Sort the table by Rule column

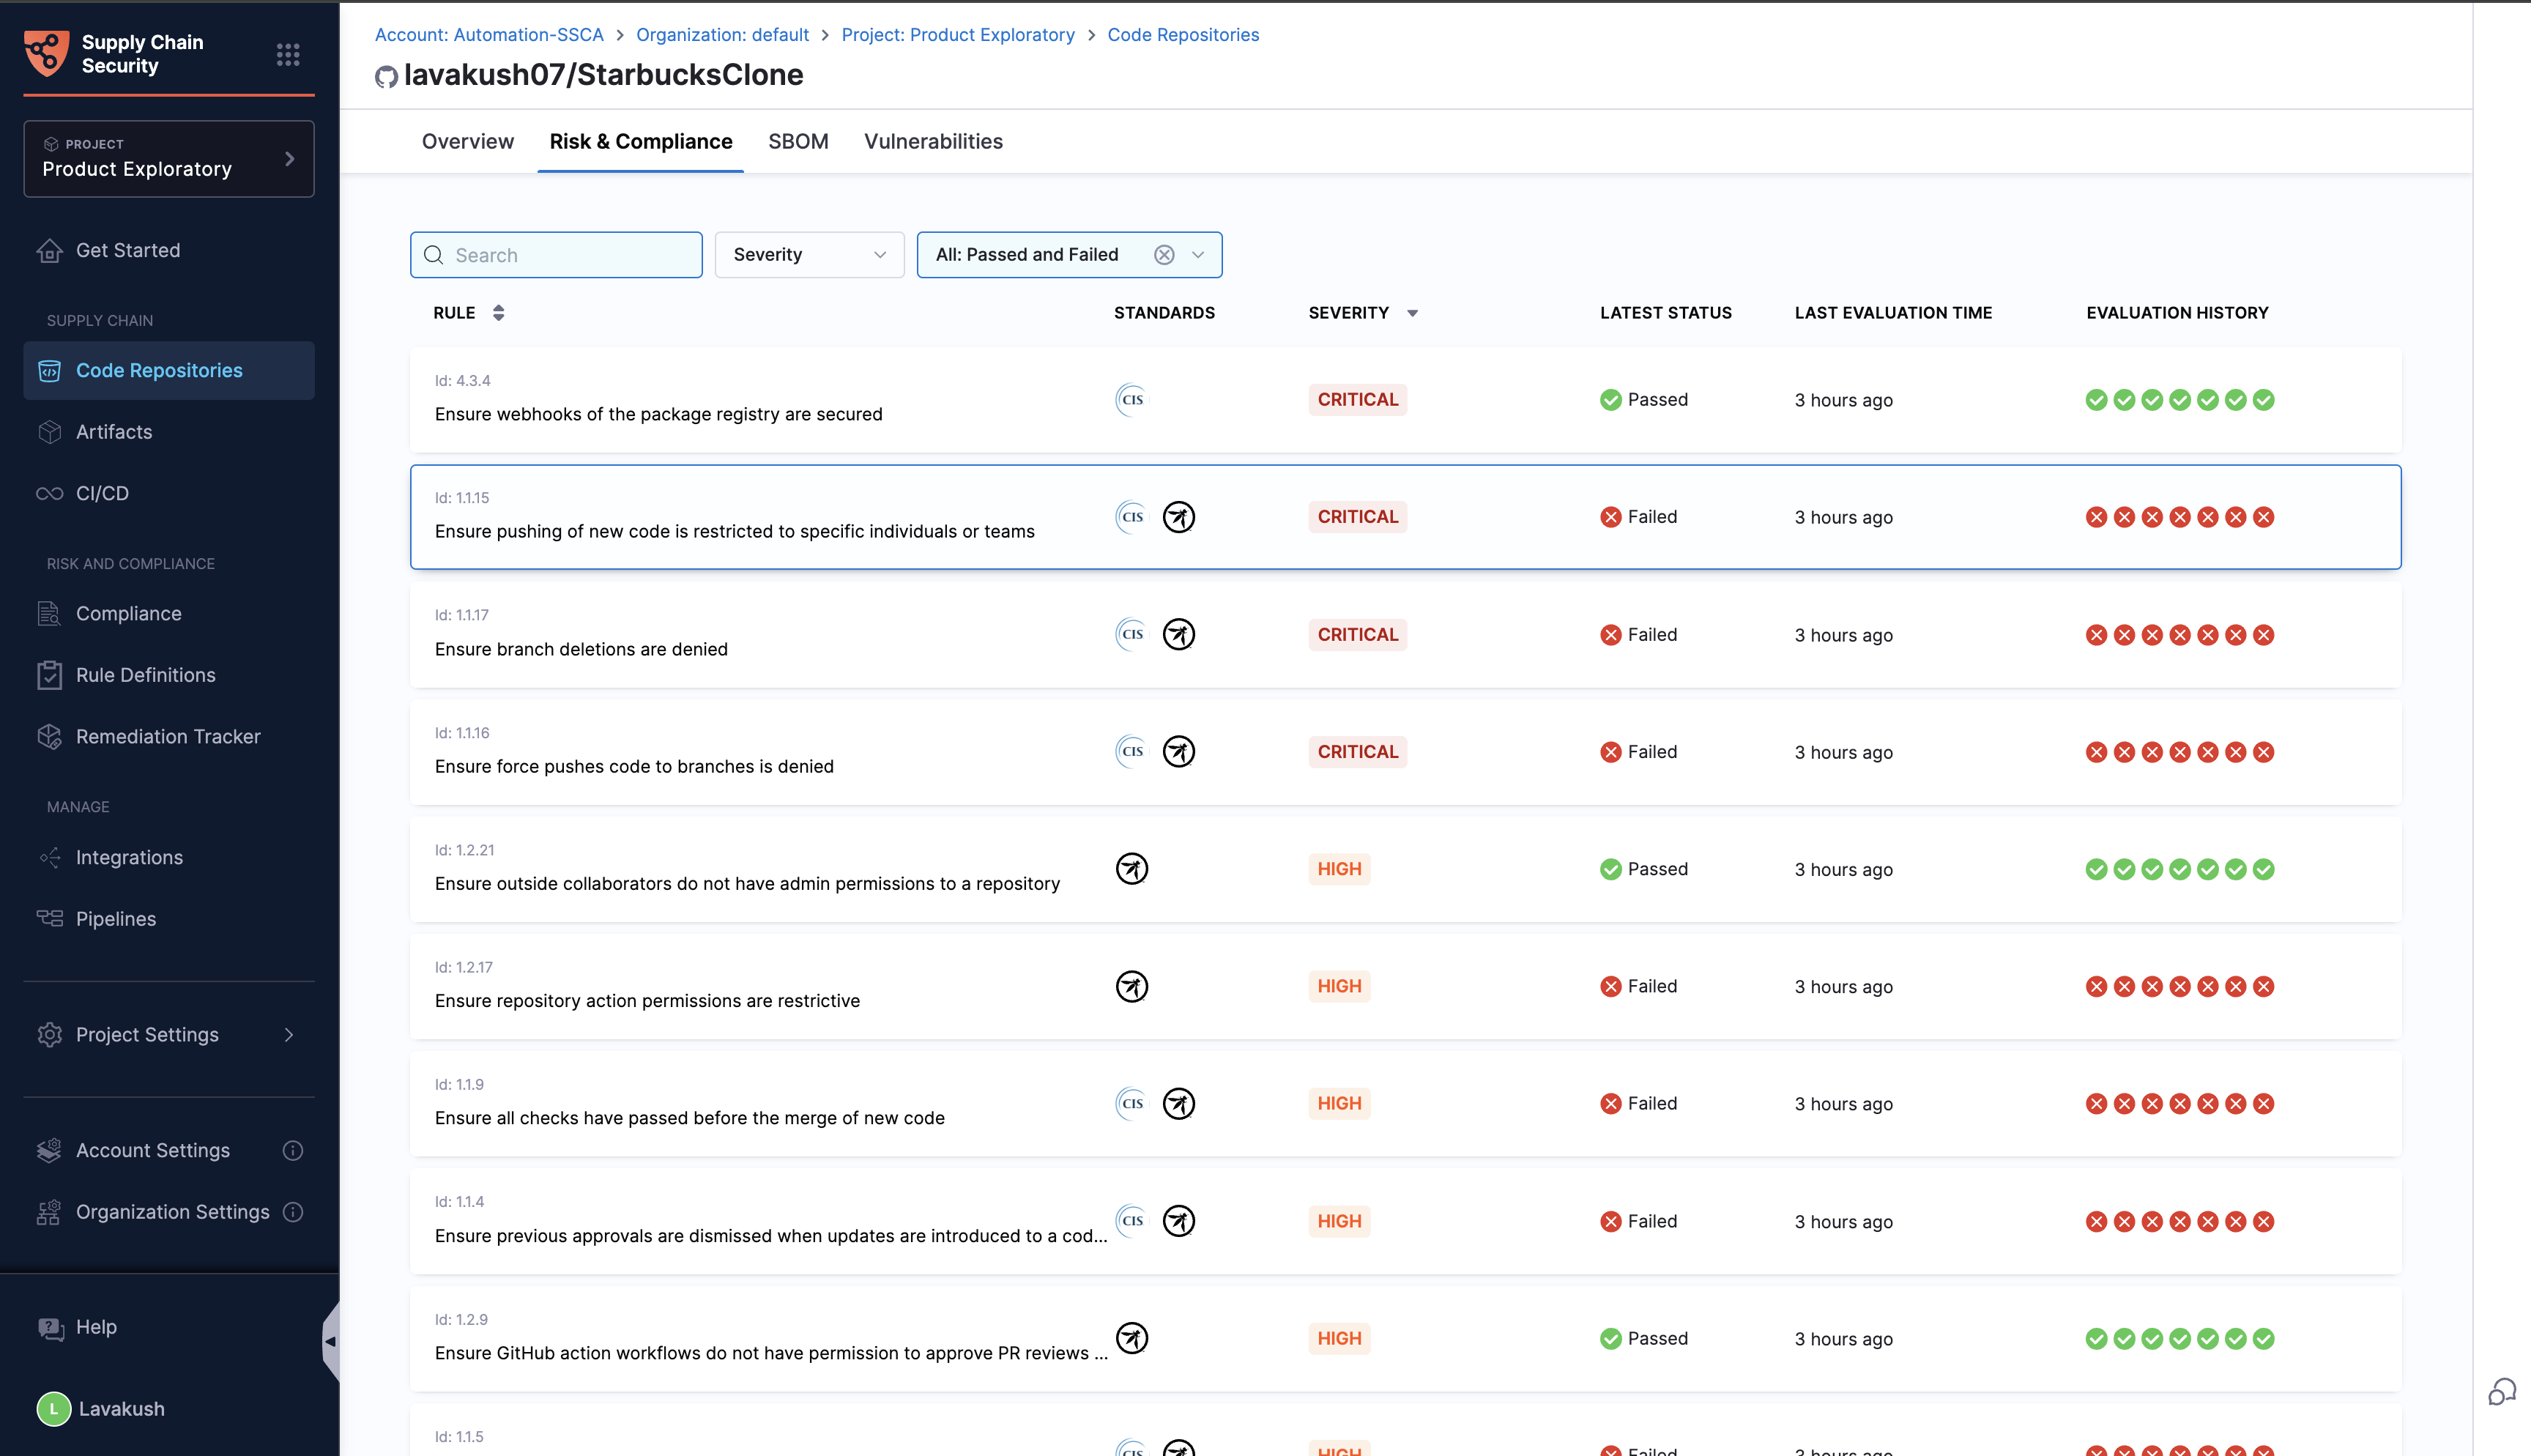point(498,313)
